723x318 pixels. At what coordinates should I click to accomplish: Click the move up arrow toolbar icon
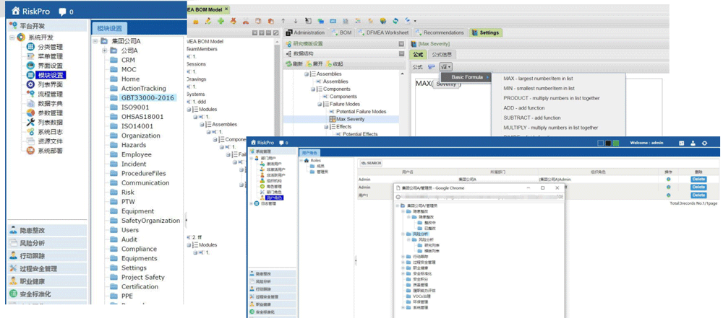click(283, 21)
